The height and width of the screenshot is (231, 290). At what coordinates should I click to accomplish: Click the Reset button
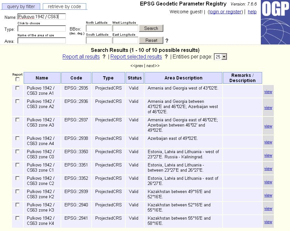(151, 40)
